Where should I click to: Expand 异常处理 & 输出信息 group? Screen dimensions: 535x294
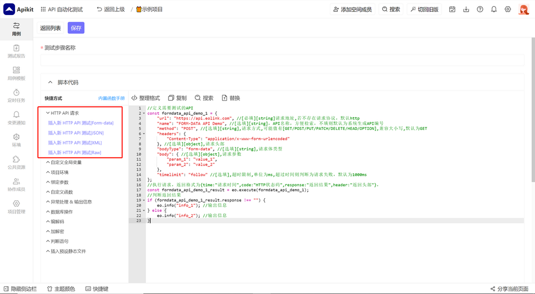click(x=69, y=202)
